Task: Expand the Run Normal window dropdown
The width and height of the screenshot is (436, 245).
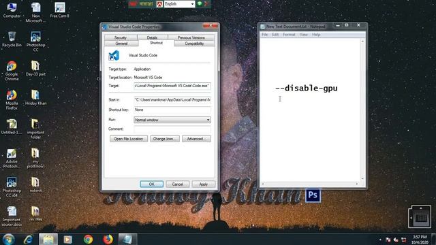Action: (x=172, y=120)
